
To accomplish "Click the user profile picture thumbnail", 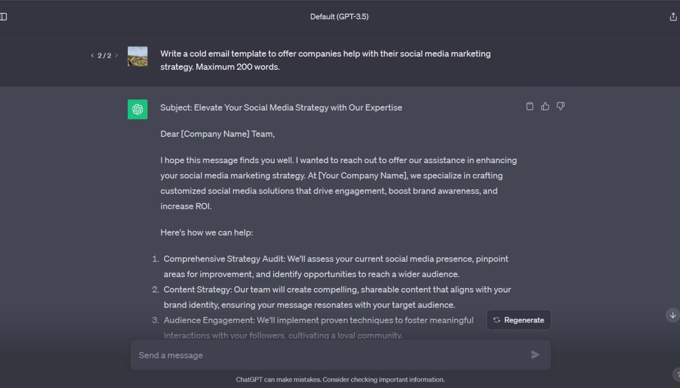I will 137,56.
